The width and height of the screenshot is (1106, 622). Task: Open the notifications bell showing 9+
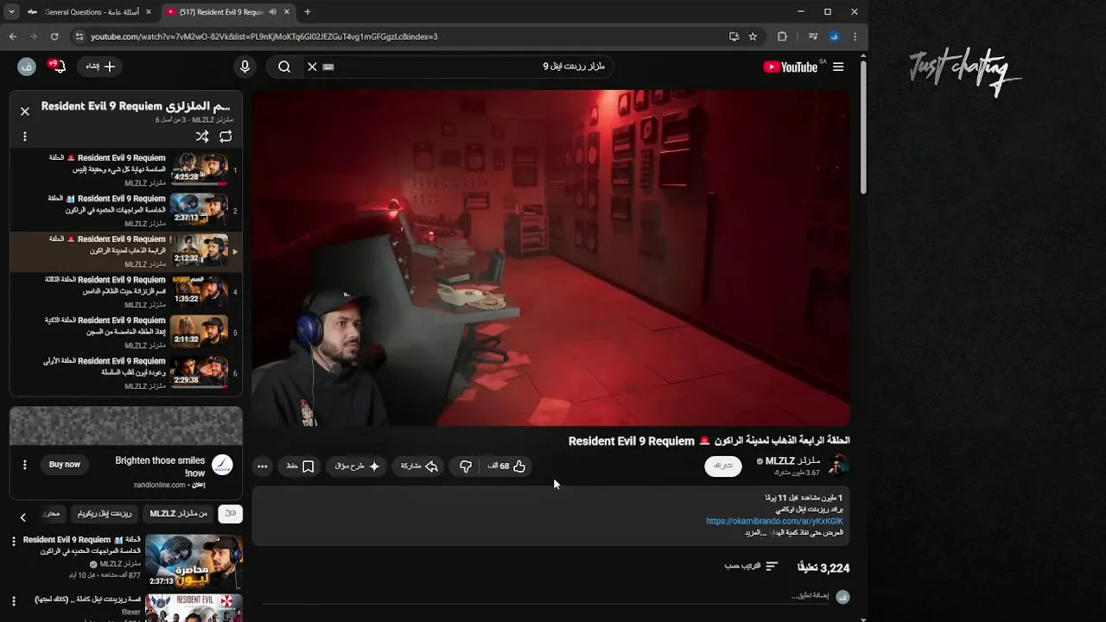57,67
